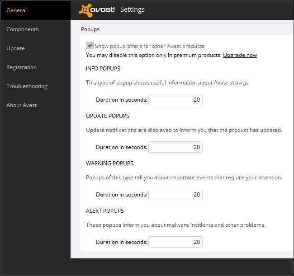
Task: Go to the Registration section
Action: click(21, 67)
